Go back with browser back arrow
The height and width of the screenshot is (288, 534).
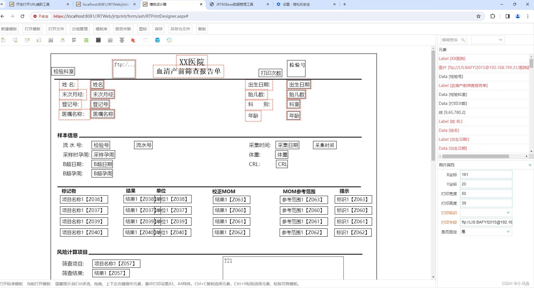coord(2,16)
